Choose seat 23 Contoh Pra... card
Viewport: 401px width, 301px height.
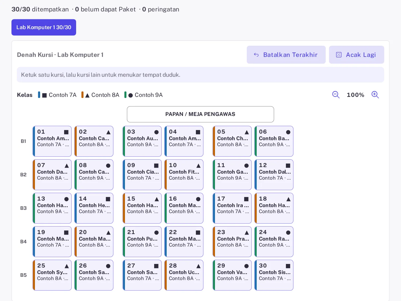[x=232, y=242]
